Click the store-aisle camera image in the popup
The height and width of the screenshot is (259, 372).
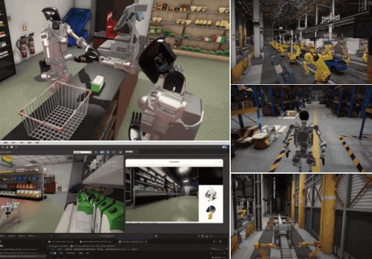click(x=162, y=195)
